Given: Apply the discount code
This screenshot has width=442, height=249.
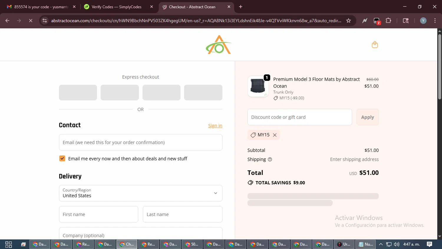Looking at the screenshot, I should (367, 117).
